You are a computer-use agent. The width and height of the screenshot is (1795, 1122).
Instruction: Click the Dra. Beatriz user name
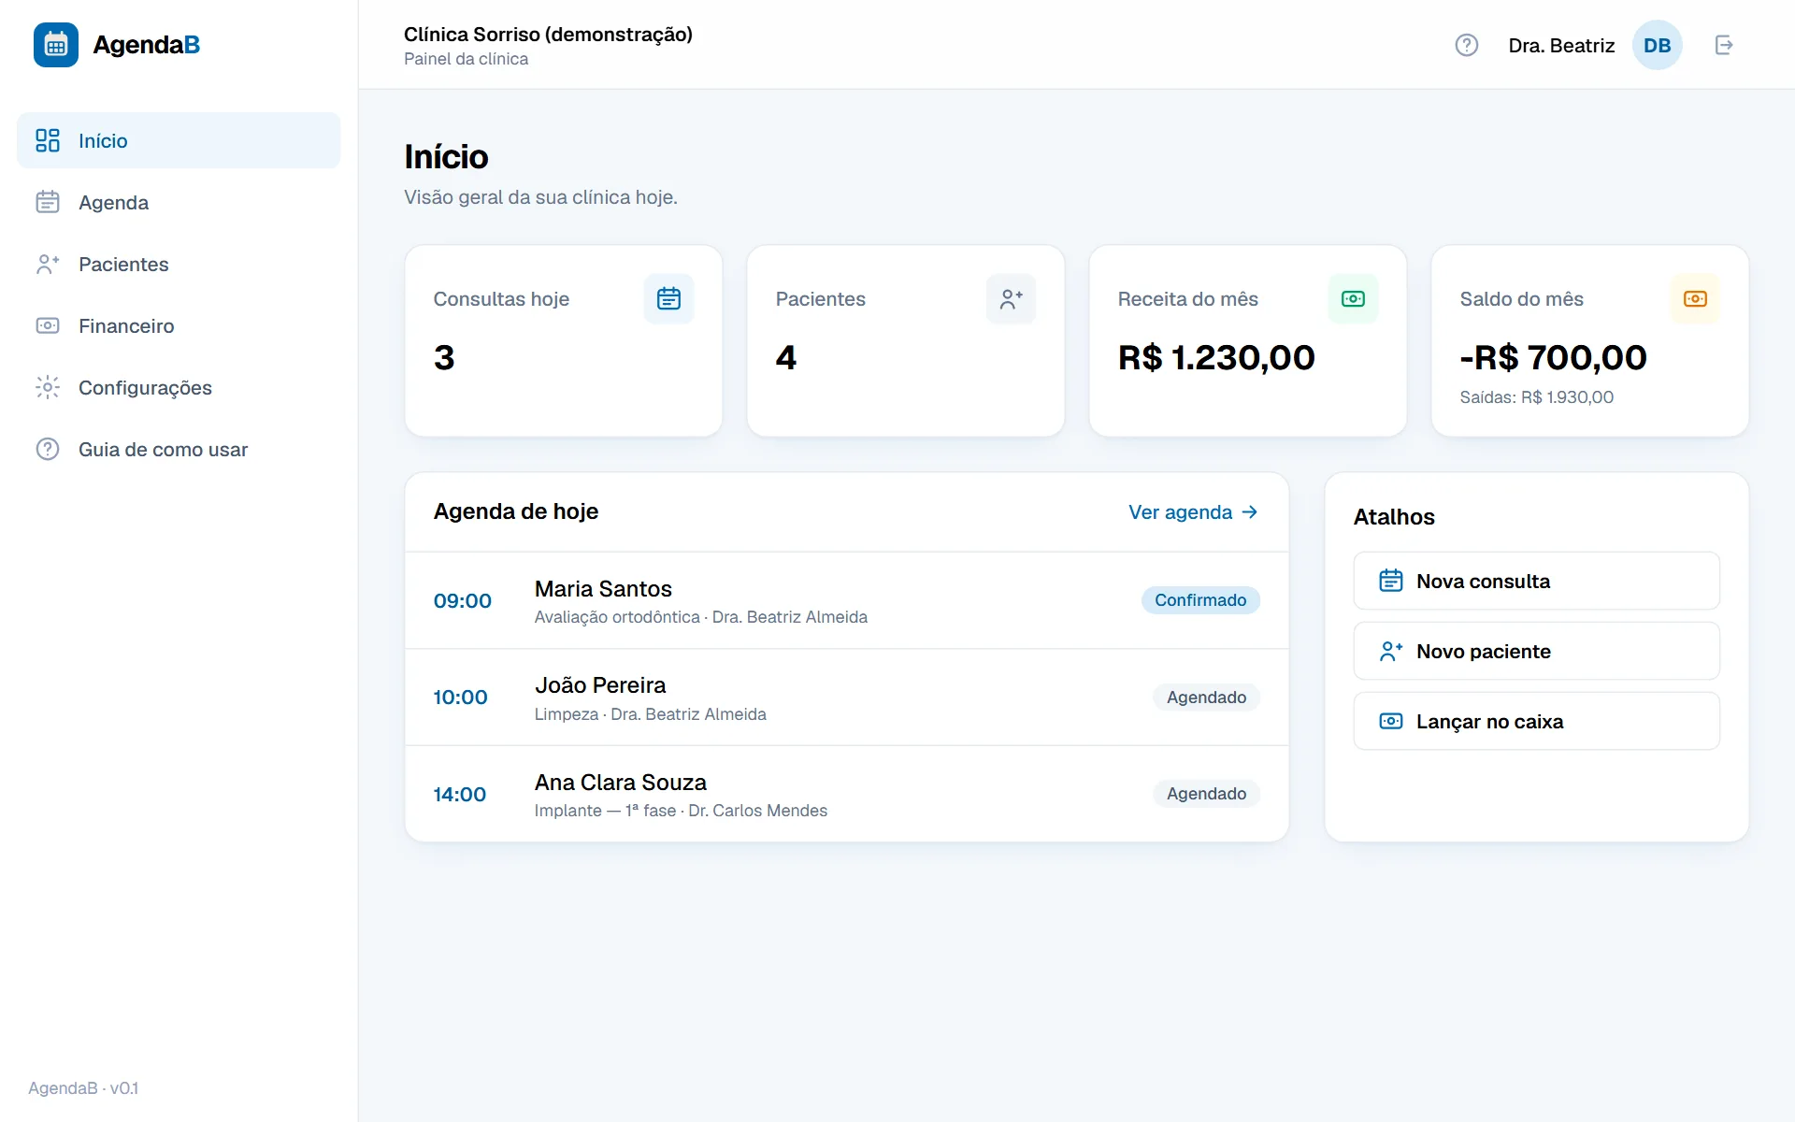(1561, 45)
